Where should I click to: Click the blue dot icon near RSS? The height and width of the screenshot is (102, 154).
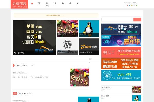point(129,5)
